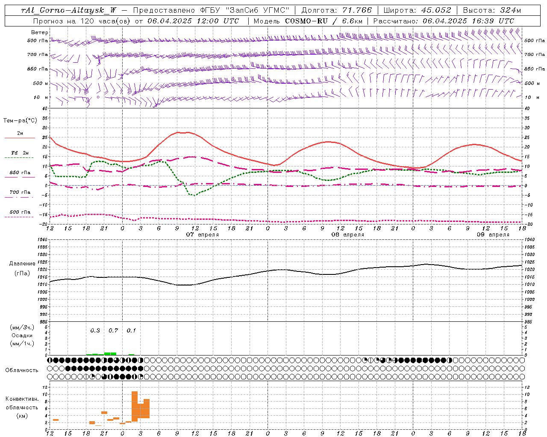Viewport: 547px width, 437px height.
Task: Click the (мм/3ч.) precipitation unit label
Action: click(22, 328)
